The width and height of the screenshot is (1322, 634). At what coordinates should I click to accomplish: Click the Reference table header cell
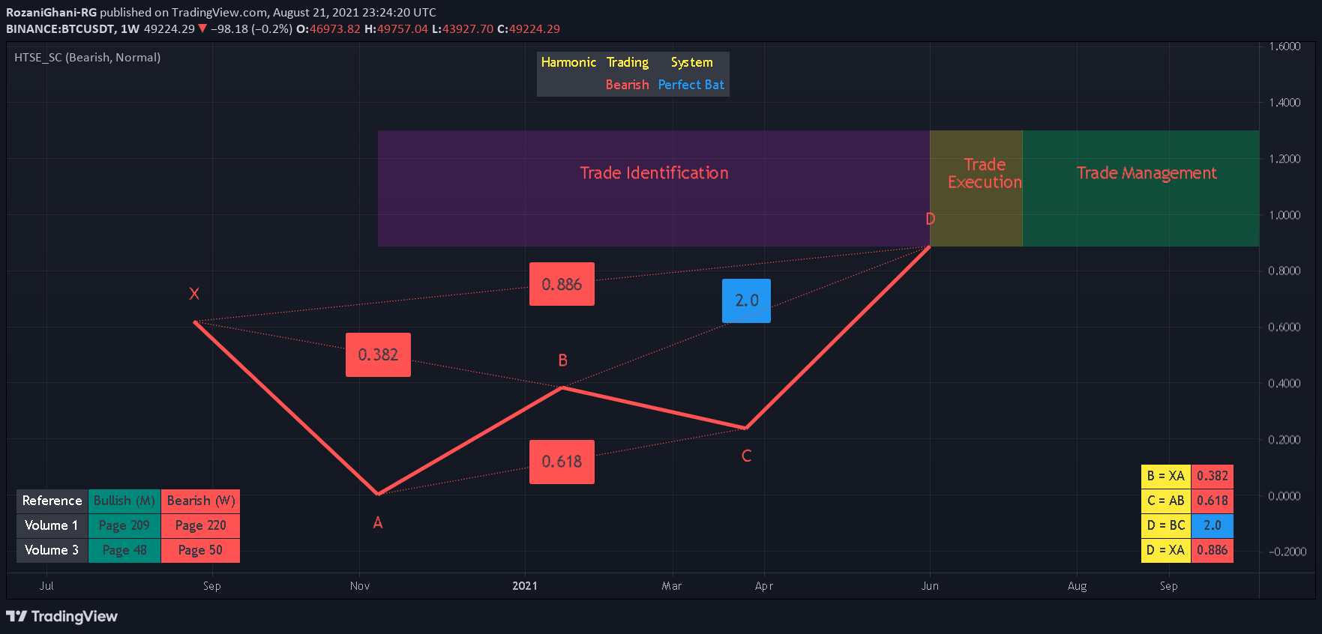click(52, 501)
